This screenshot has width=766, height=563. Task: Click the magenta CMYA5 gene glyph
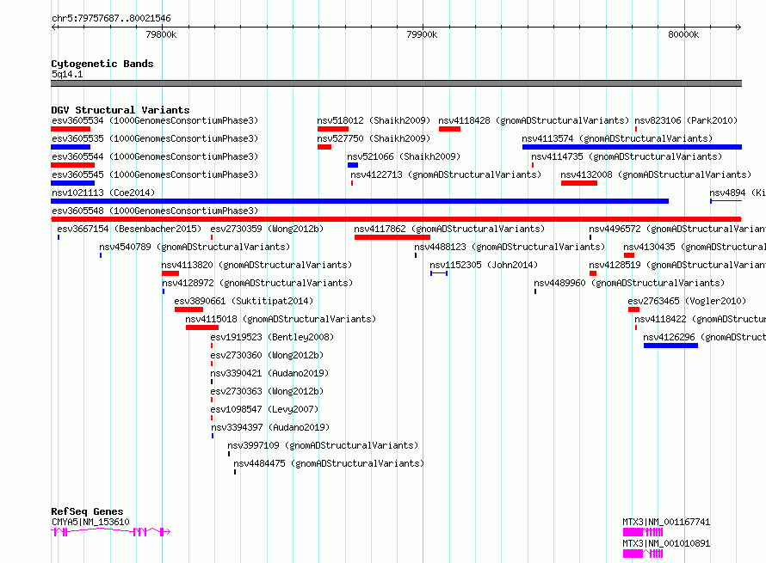point(111,532)
